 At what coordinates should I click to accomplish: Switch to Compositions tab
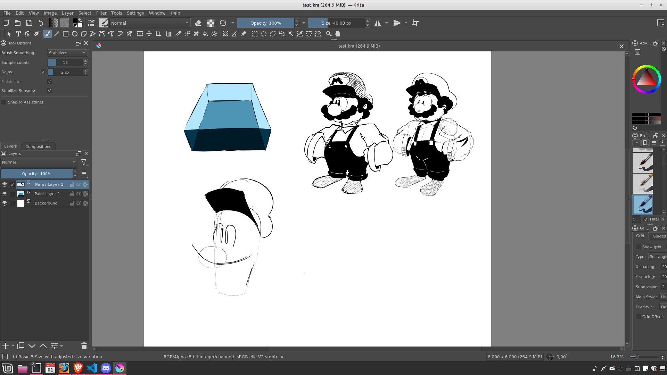(x=38, y=146)
